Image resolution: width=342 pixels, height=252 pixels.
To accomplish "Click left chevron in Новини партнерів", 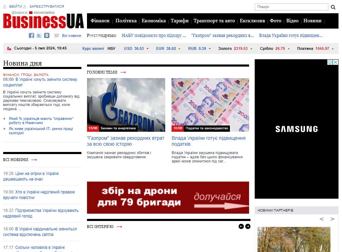I will [321, 219].
